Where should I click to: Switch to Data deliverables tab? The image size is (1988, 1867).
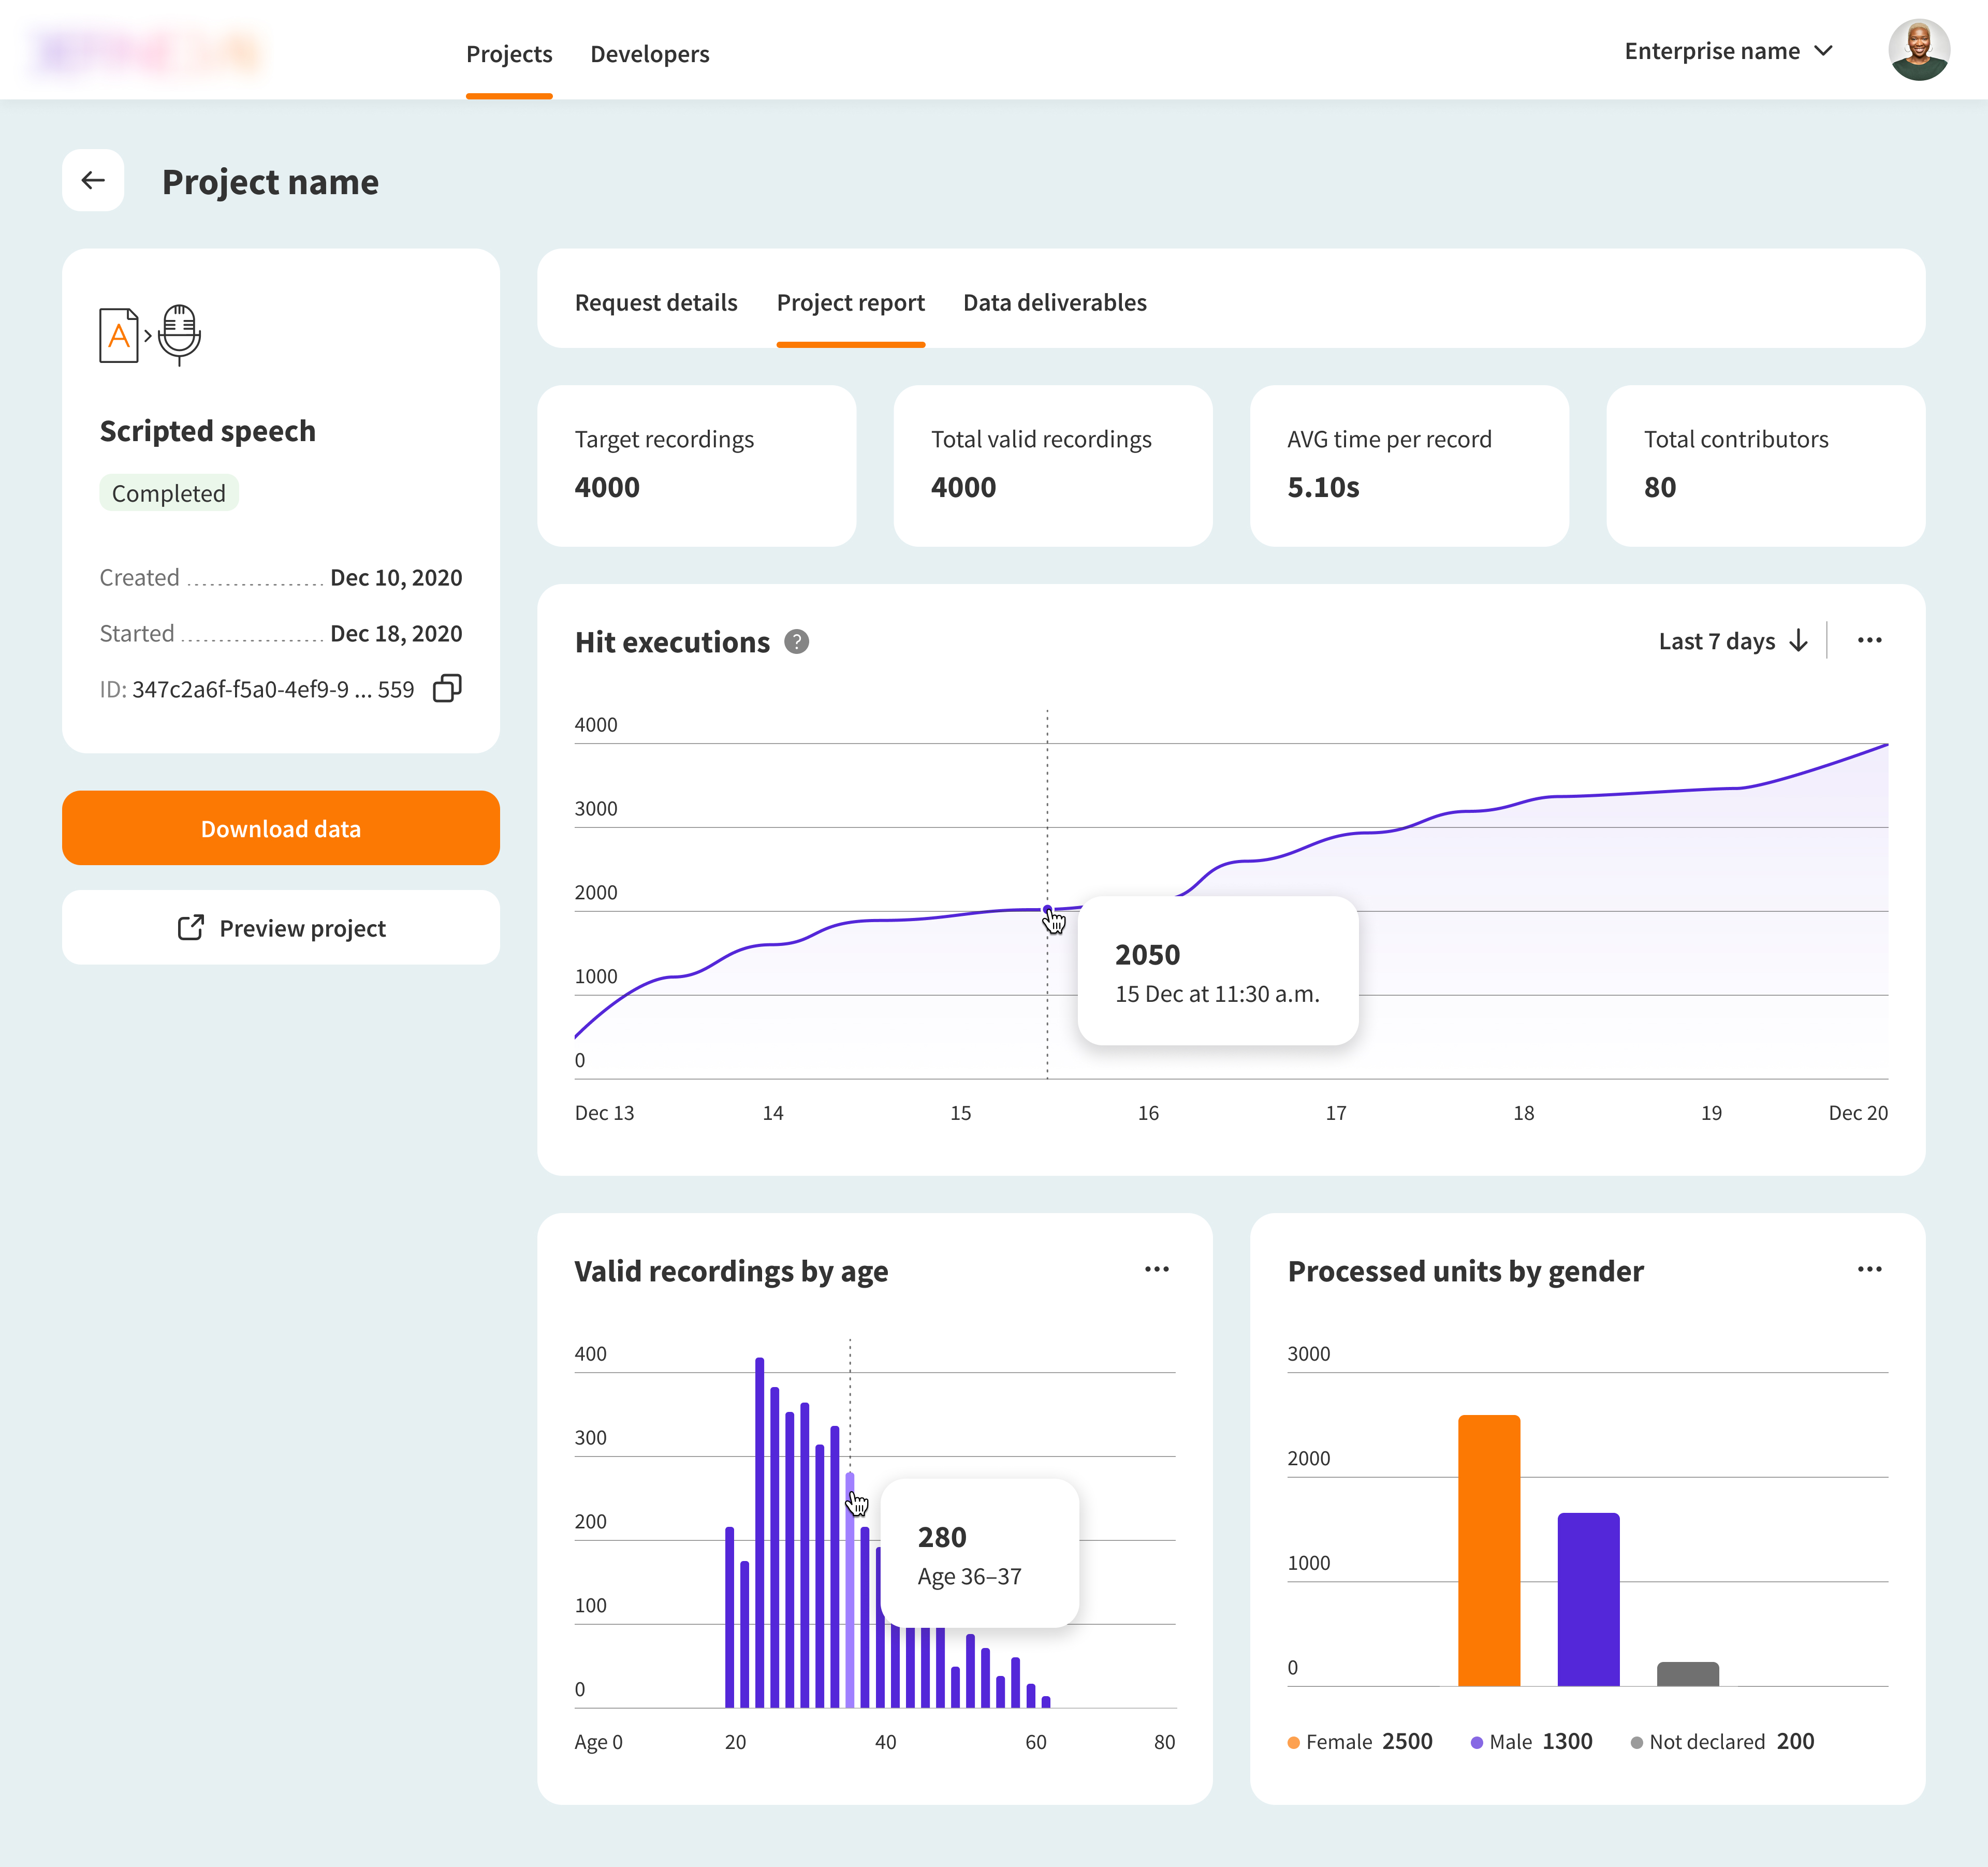pyautogui.click(x=1054, y=302)
